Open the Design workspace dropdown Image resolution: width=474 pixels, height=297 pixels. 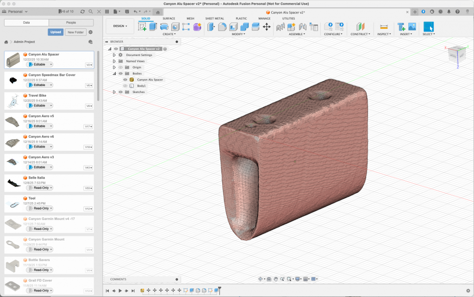120,26
